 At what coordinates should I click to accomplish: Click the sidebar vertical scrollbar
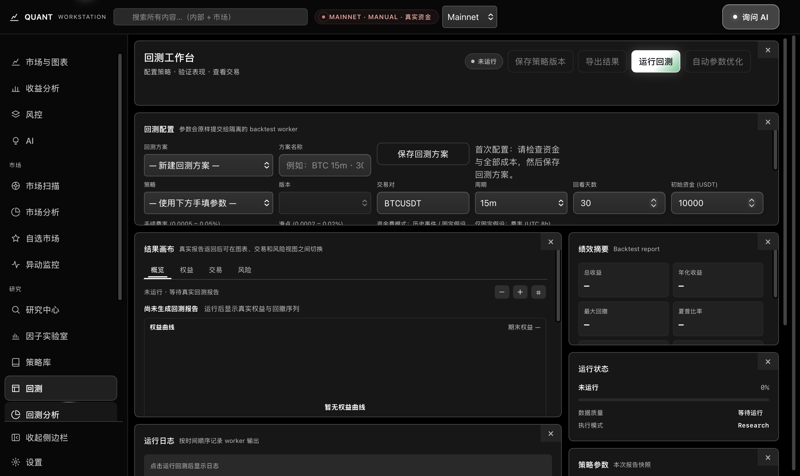(120, 177)
